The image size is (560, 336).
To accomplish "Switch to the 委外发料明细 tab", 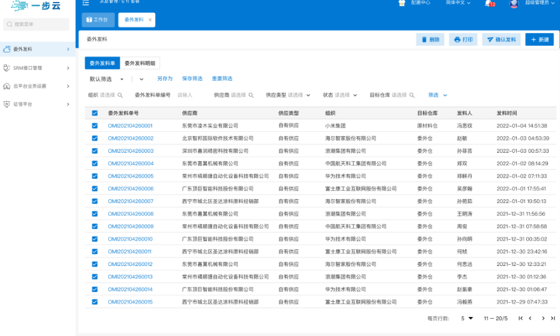I will click(139, 63).
